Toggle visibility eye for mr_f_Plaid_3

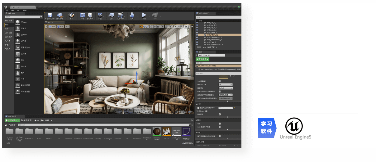click(x=197, y=42)
